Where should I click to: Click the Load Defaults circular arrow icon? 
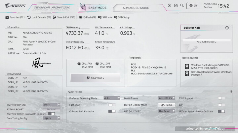(x=29, y=17)
